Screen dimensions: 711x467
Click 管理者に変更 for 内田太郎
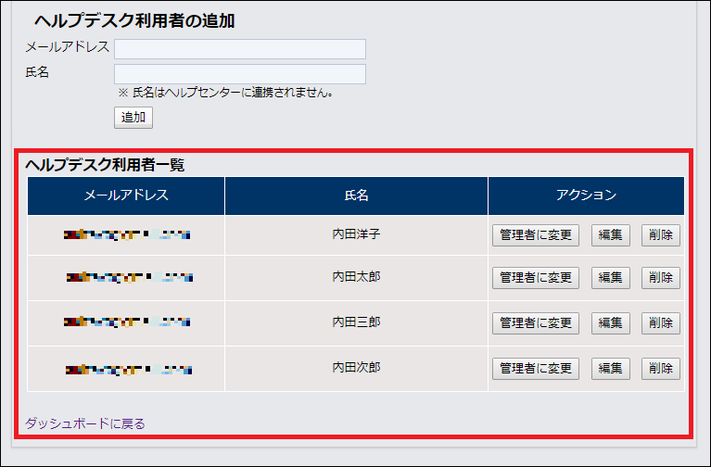tap(535, 278)
